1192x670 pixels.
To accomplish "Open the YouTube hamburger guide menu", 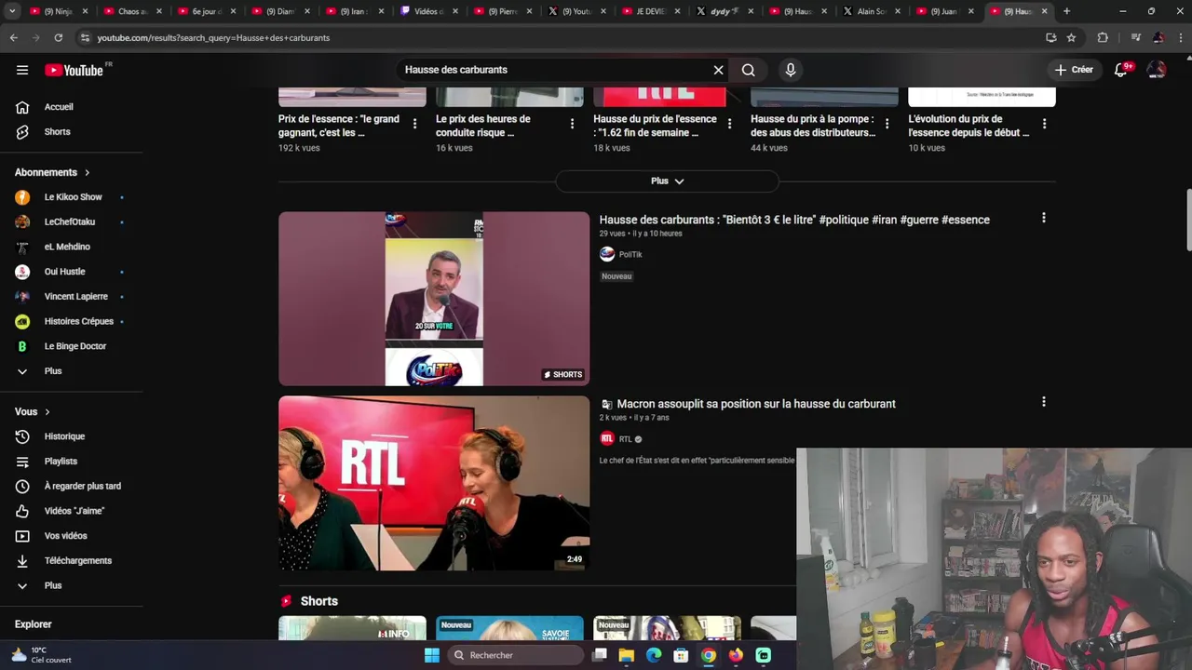I will (x=22, y=70).
